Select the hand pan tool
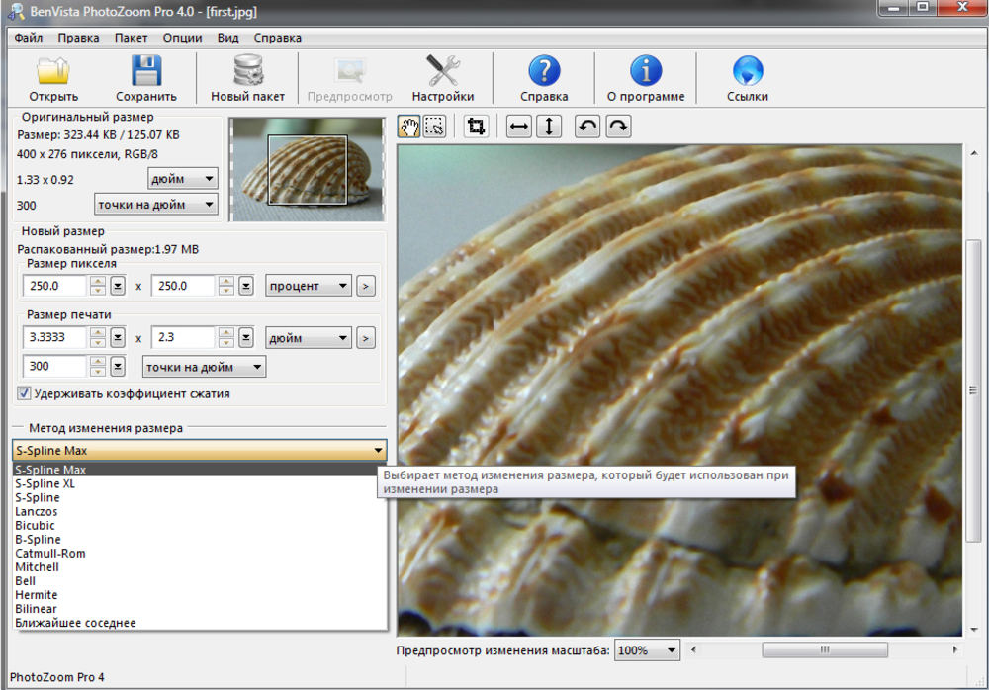Screen dimensions: 989x690 pos(408,127)
